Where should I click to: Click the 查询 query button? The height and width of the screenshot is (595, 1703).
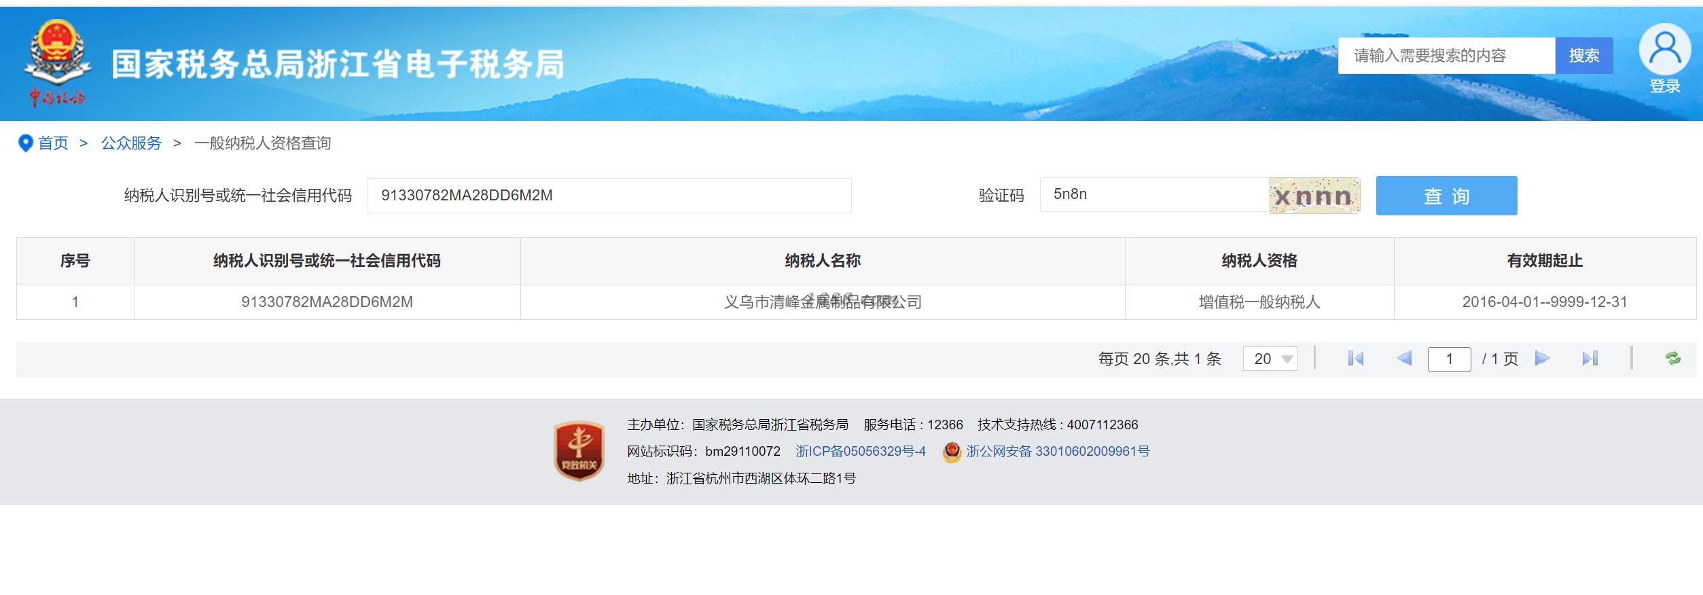point(1446,196)
